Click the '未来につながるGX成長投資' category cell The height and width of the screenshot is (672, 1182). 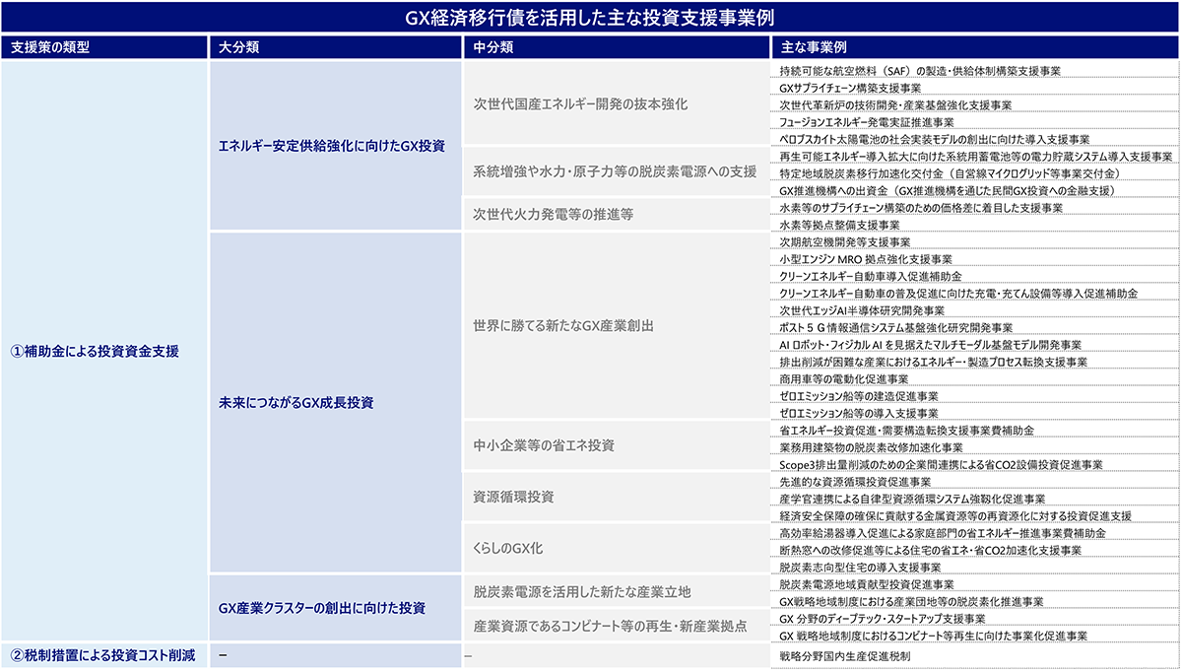[295, 403]
